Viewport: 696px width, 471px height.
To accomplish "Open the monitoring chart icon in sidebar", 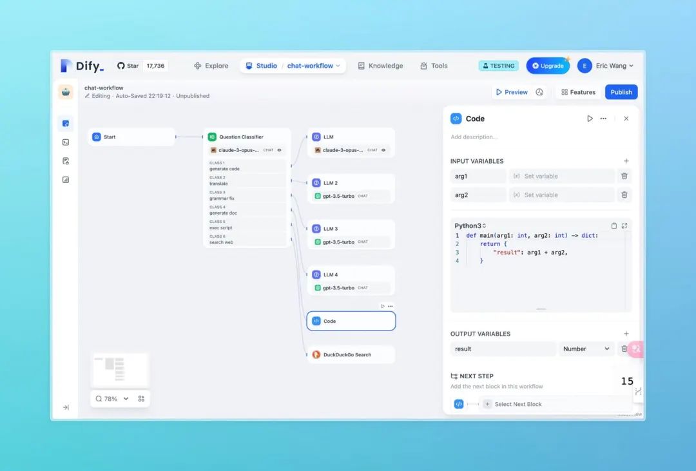I will 66,180.
